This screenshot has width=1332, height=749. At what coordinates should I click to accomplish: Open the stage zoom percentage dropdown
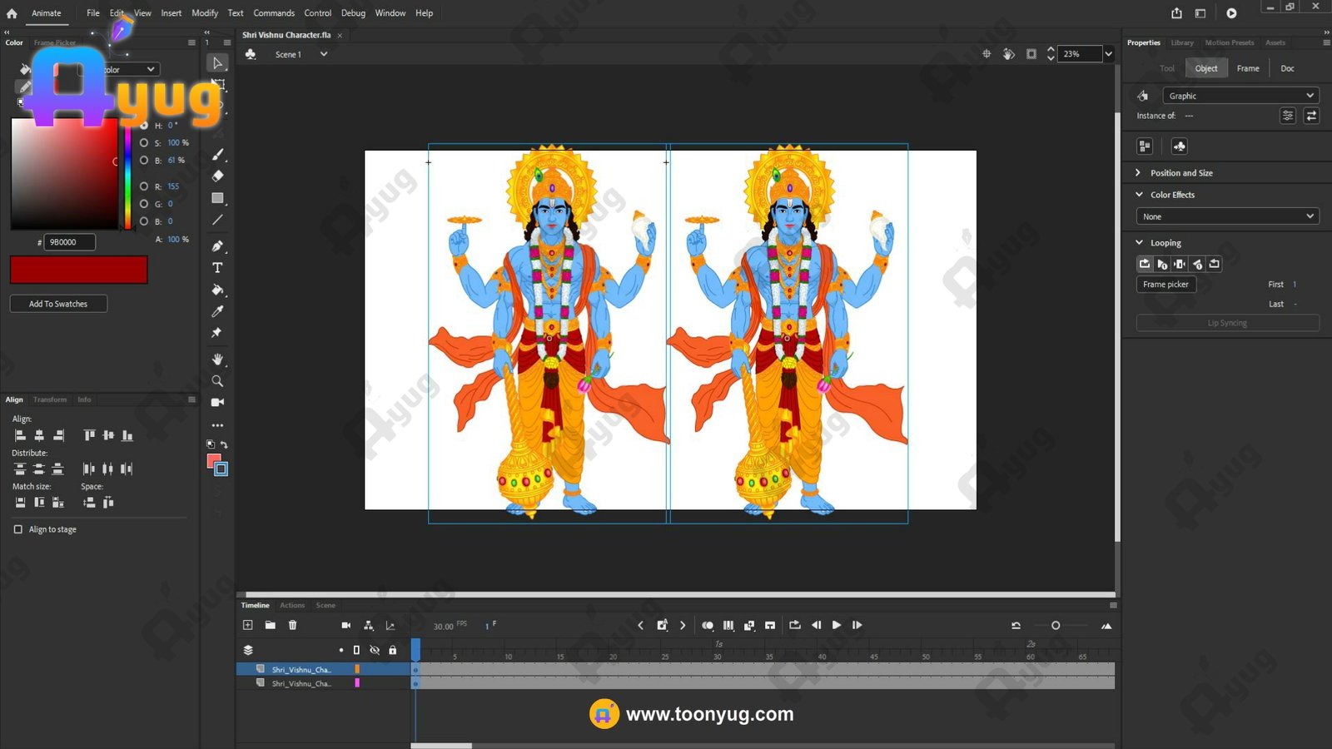pos(1108,54)
